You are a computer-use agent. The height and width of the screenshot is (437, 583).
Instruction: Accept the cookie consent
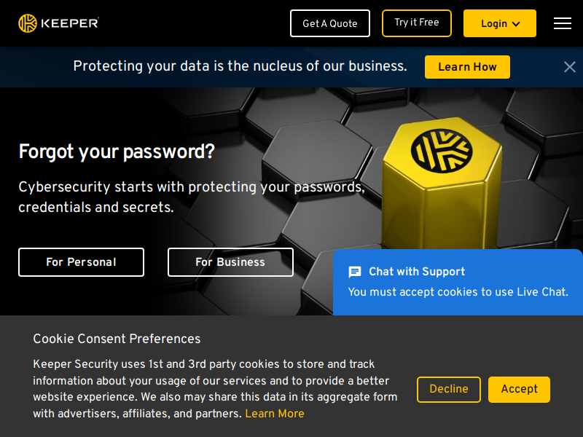coord(519,389)
